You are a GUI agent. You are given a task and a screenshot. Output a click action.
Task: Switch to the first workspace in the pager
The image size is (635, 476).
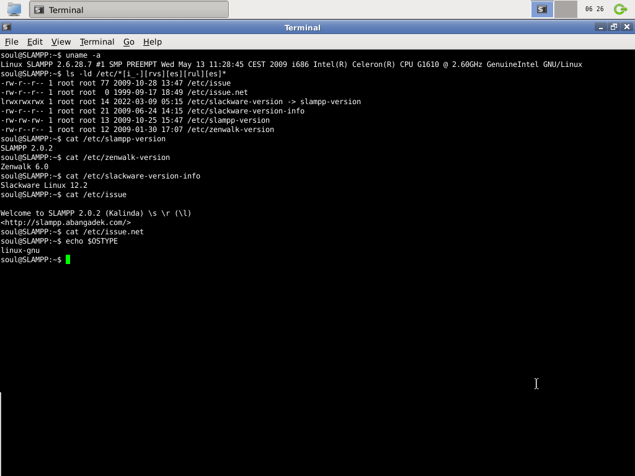[542, 9]
